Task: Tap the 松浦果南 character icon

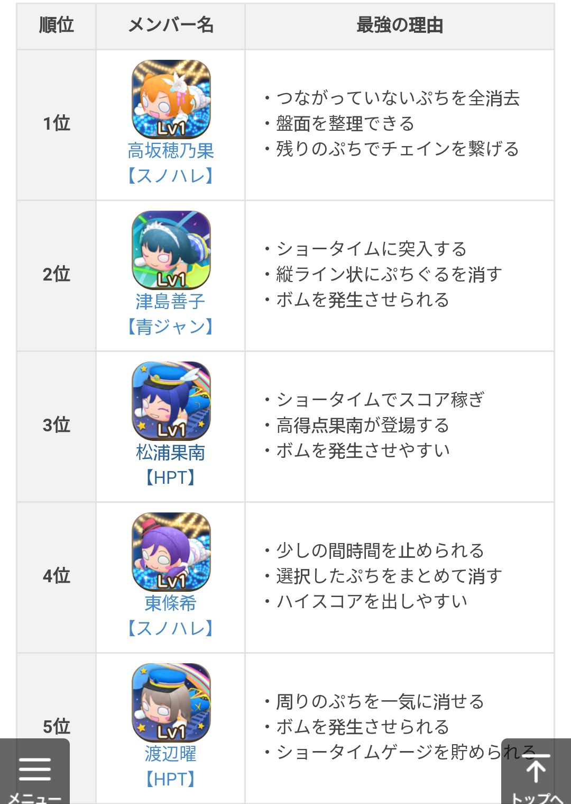Action: 171,401
